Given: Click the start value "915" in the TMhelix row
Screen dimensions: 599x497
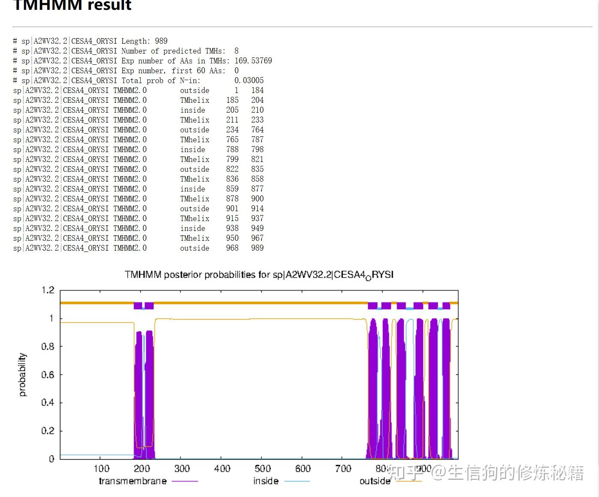Looking at the screenshot, I should [x=232, y=219].
